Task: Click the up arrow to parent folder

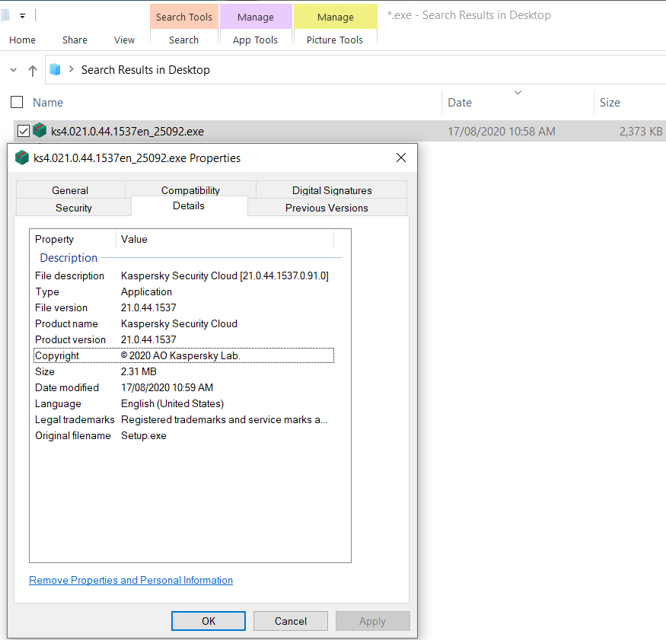Action: tap(33, 70)
